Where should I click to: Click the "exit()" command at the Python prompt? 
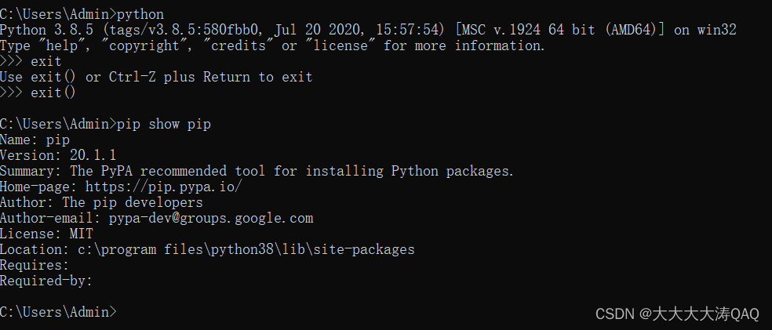(x=53, y=92)
